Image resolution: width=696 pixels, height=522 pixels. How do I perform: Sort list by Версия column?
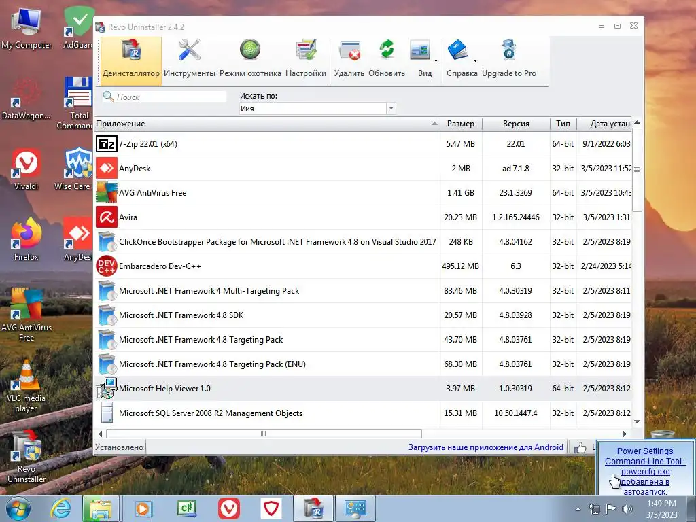[x=516, y=124]
